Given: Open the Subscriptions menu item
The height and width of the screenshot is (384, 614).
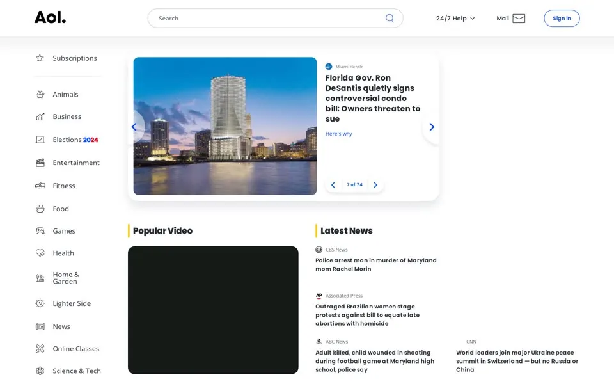Looking at the screenshot, I should (75, 58).
